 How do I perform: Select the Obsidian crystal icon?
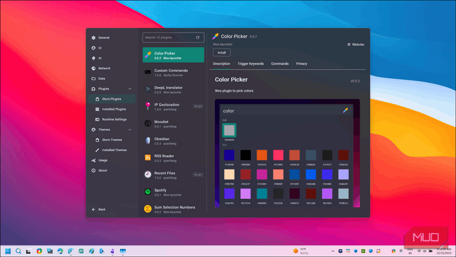[x=148, y=140]
